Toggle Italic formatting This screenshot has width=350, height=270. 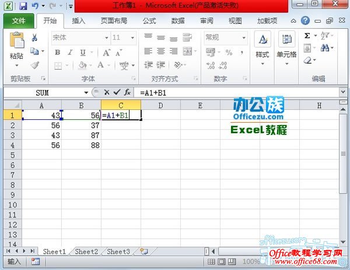pos(70,53)
